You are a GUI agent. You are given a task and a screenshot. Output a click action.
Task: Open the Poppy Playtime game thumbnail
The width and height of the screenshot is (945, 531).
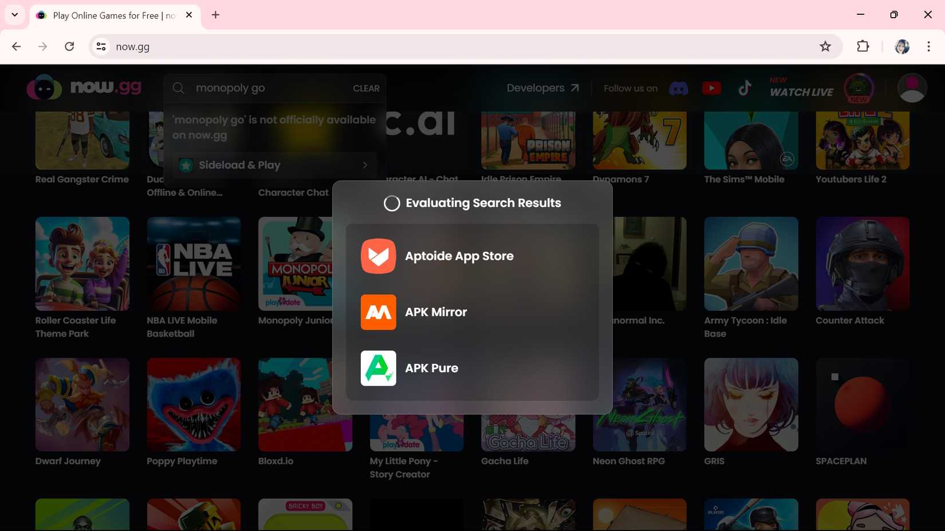[194, 405]
